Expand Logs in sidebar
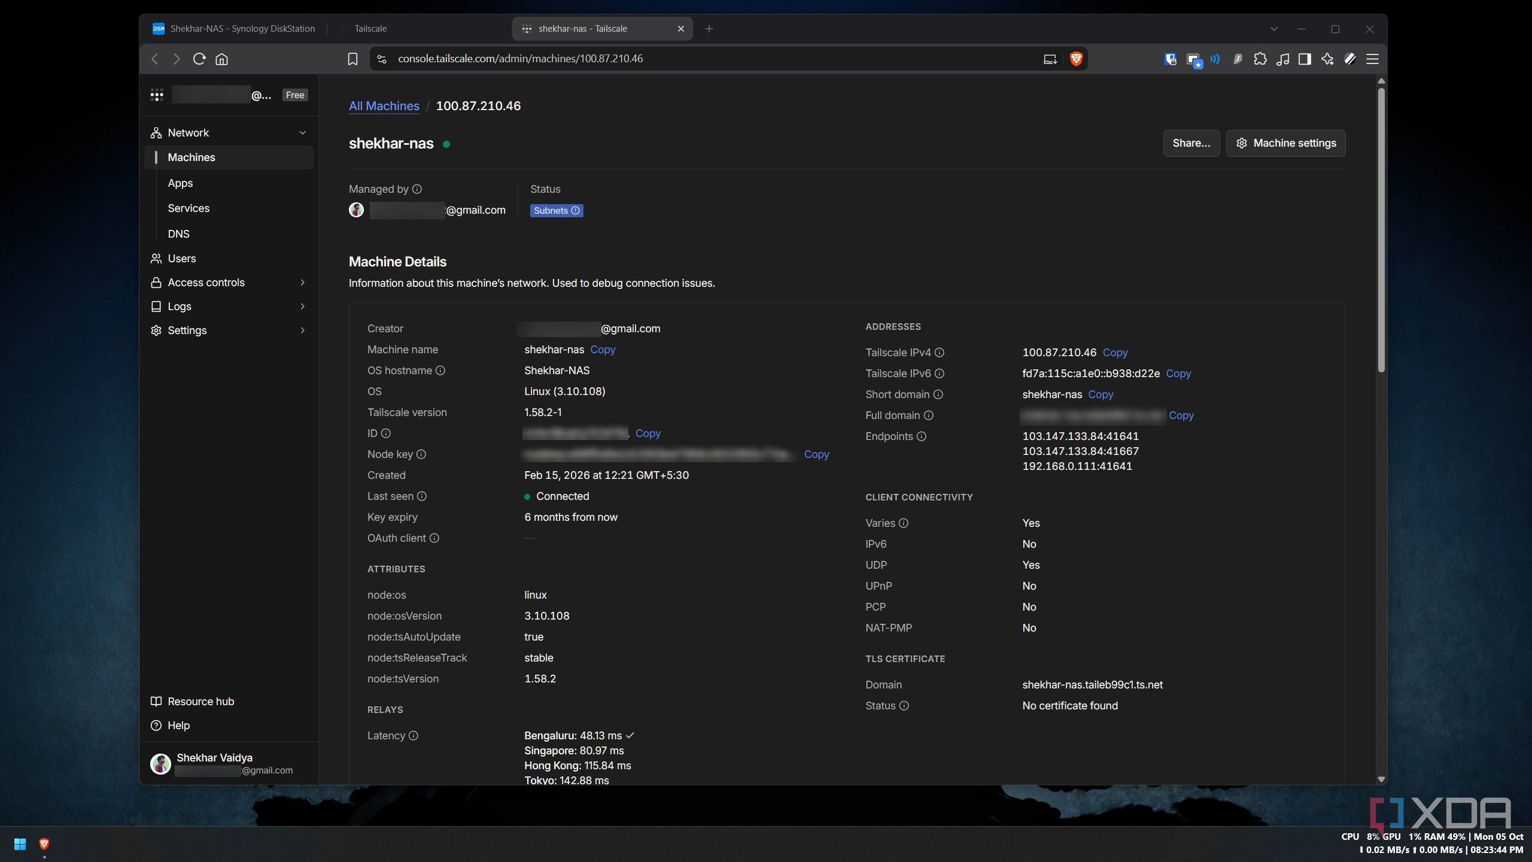The image size is (1532, 862). tap(302, 306)
